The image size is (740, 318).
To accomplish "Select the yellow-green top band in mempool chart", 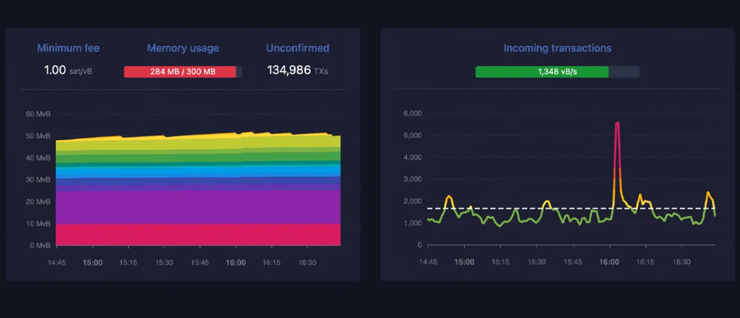I will (197, 143).
